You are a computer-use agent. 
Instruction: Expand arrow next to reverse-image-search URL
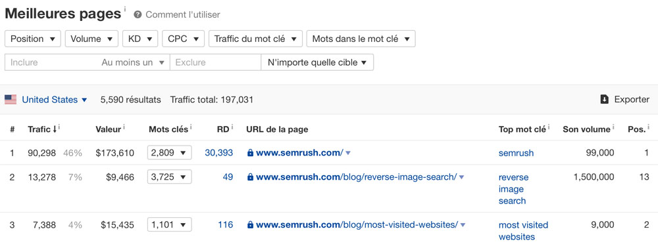[x=462, y=177]
